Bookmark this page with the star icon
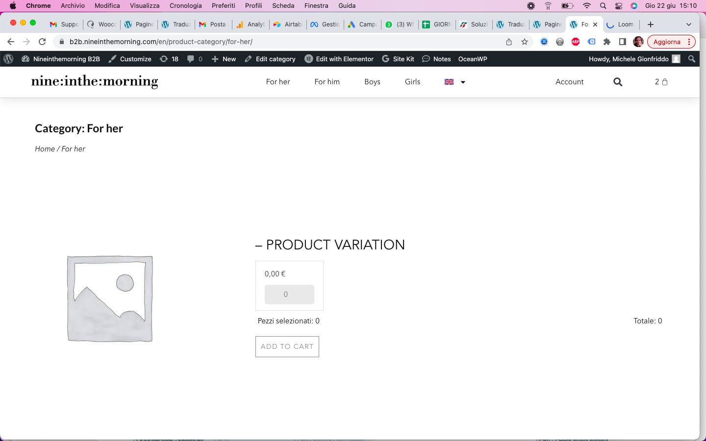 (x=525, y=42)
